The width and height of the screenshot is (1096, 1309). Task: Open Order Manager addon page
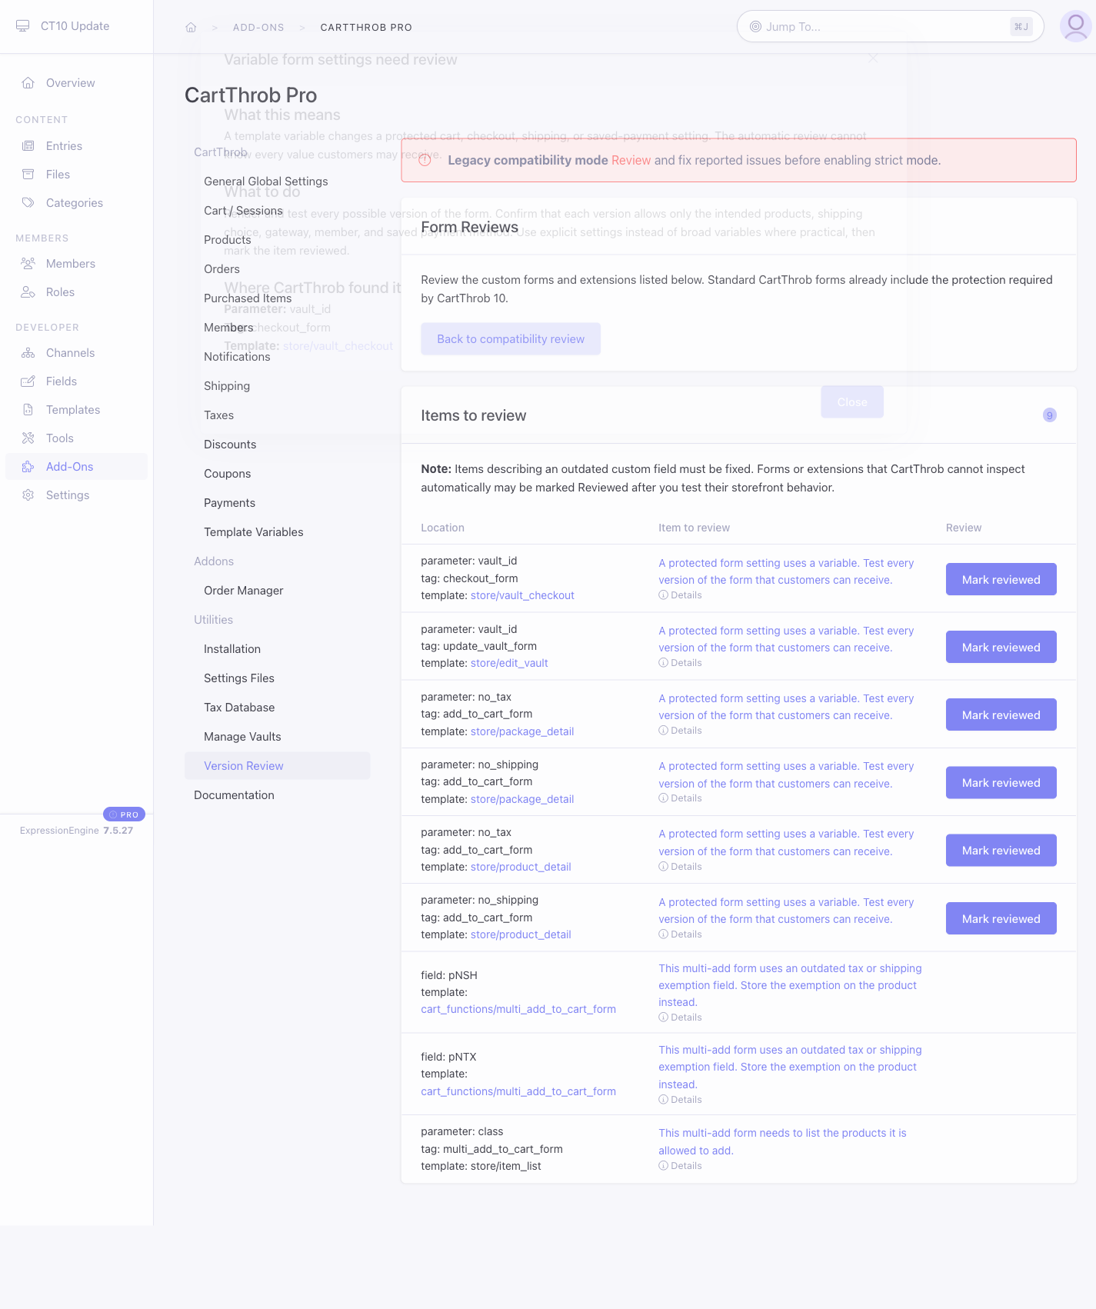(x=244, y=591)
